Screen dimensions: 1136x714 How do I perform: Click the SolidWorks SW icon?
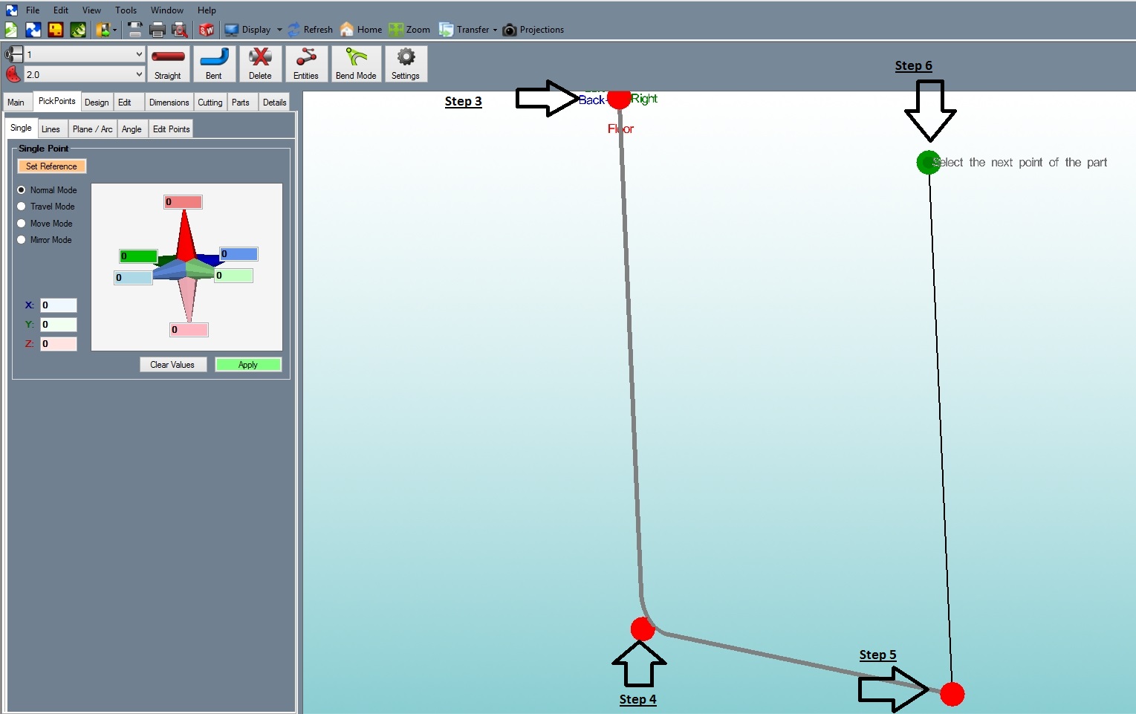(x=207, y=30)
